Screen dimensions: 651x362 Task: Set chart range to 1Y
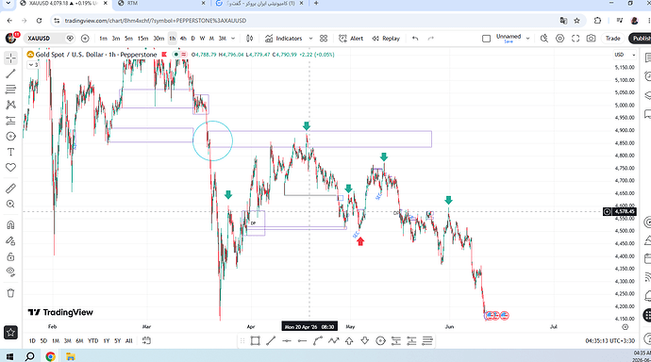[x=107, y=341]
